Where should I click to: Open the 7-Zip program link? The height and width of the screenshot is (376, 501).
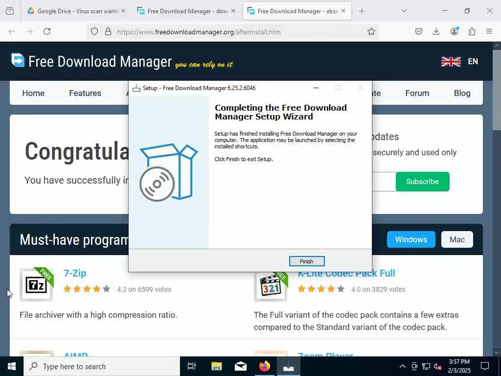coord(75,273)
